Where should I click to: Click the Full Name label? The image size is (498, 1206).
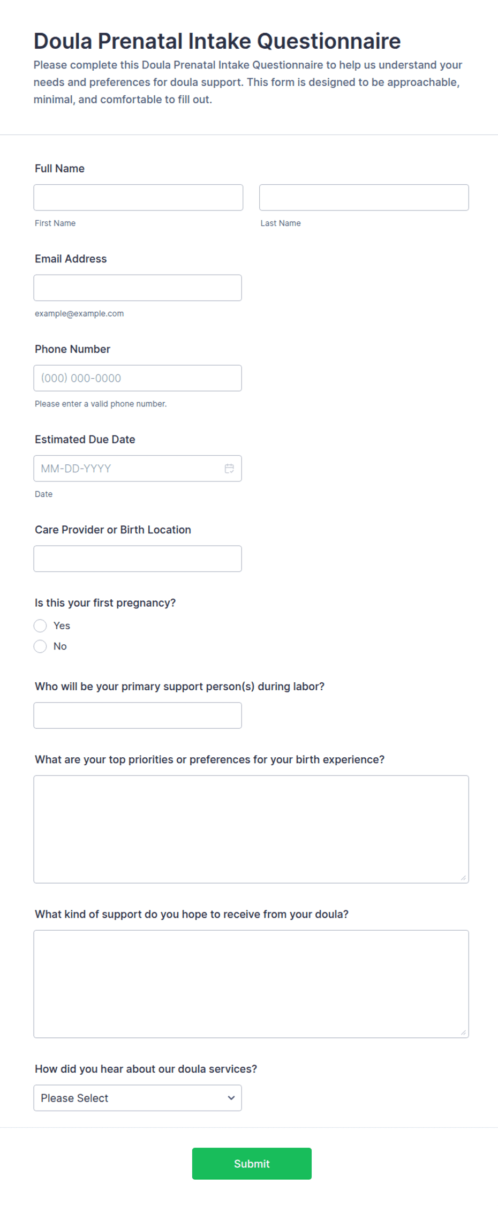click(x=59, y=169)
